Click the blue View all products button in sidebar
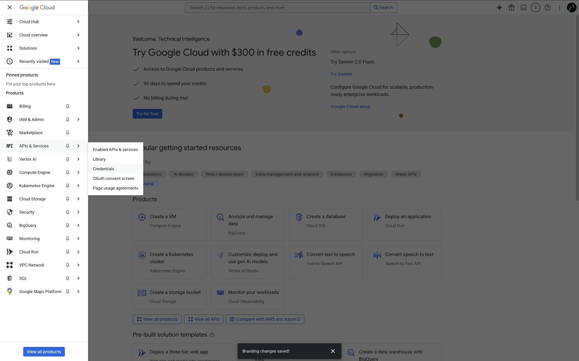Screen dimensions: 579x361 [x=44, y=352]
